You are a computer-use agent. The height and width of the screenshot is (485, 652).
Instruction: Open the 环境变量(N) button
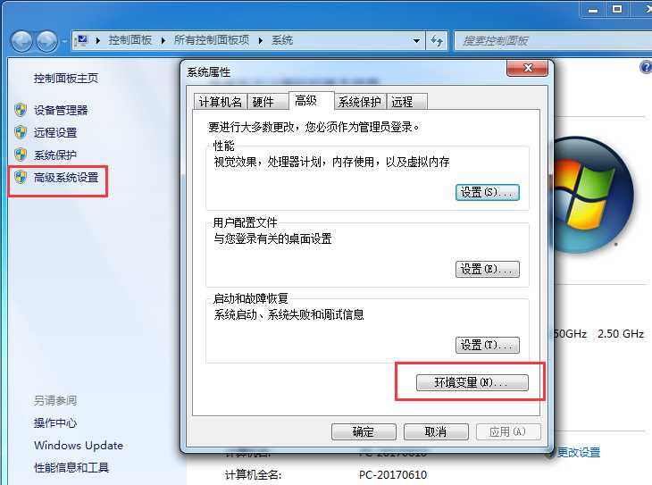[x=472, y=382]
